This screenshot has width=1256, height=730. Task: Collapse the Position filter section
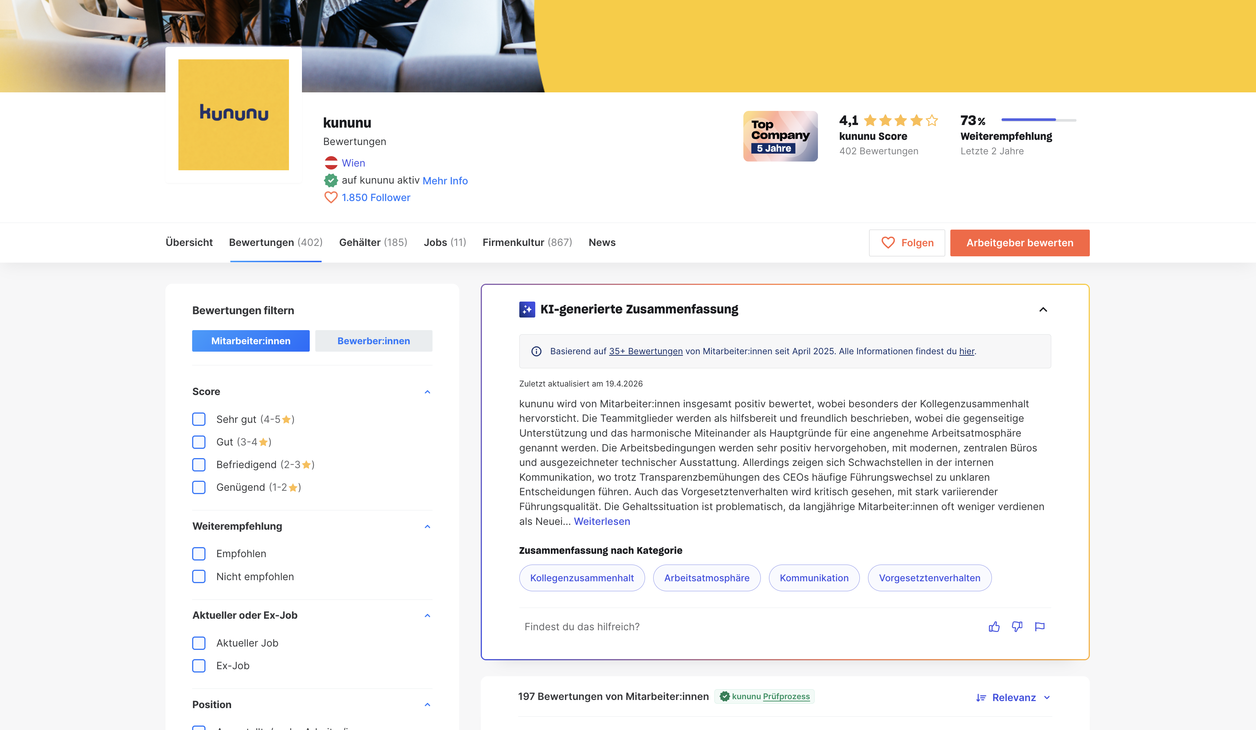pos(427,704)
